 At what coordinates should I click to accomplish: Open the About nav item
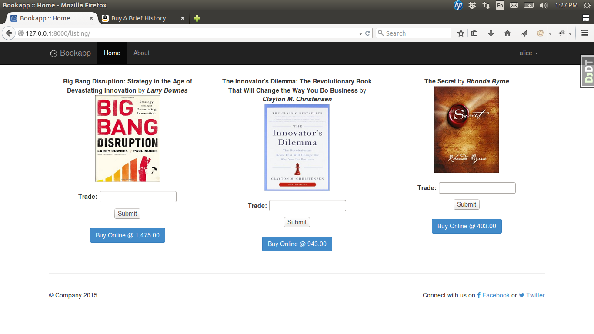coord(141,53)
